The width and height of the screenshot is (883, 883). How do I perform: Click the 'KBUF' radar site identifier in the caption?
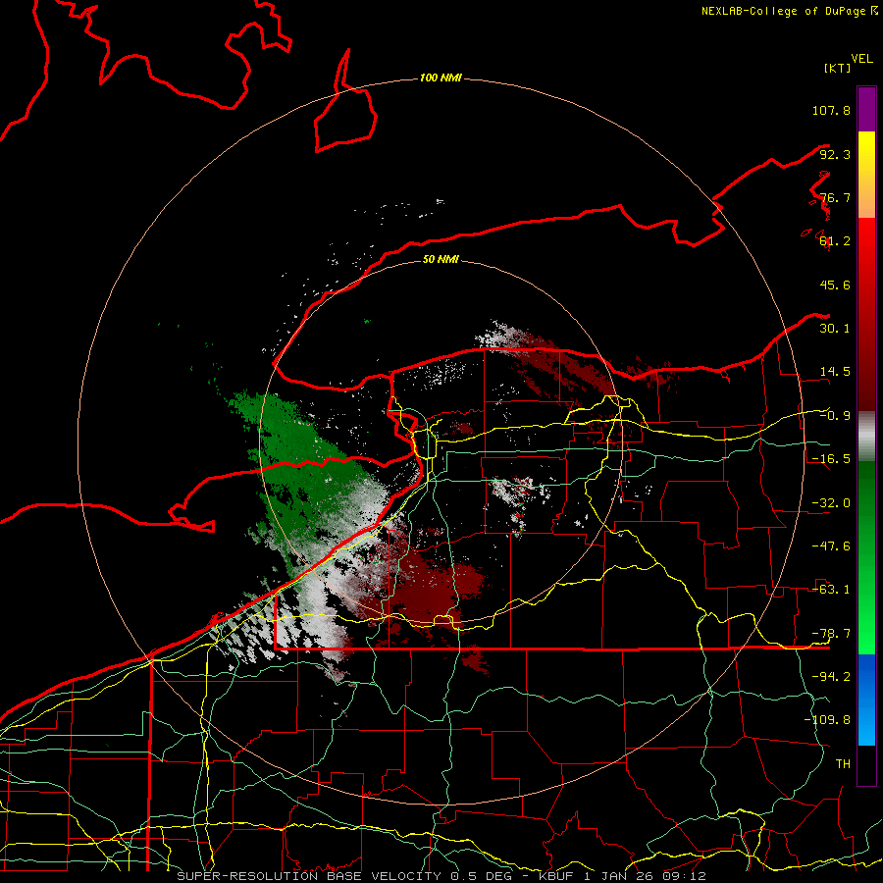556,876
